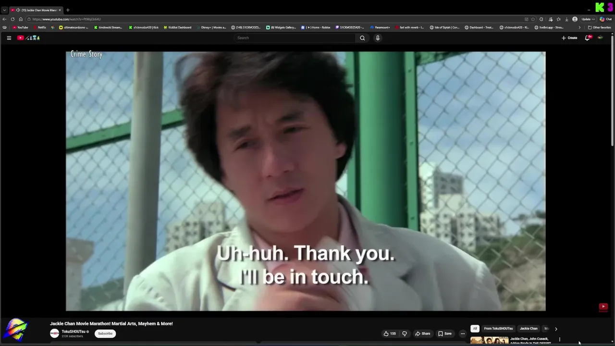Open the Paramount+ bookmark

click(x=380, y=27)
